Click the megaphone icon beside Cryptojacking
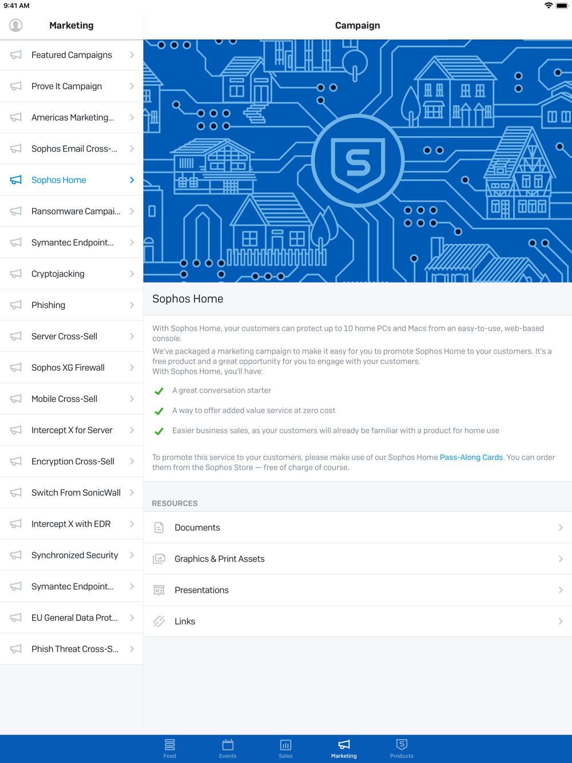This screenshot has height=763, width=572. point(16,274)
